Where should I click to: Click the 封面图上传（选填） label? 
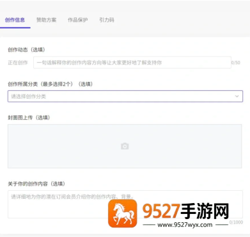coord(29,117)
